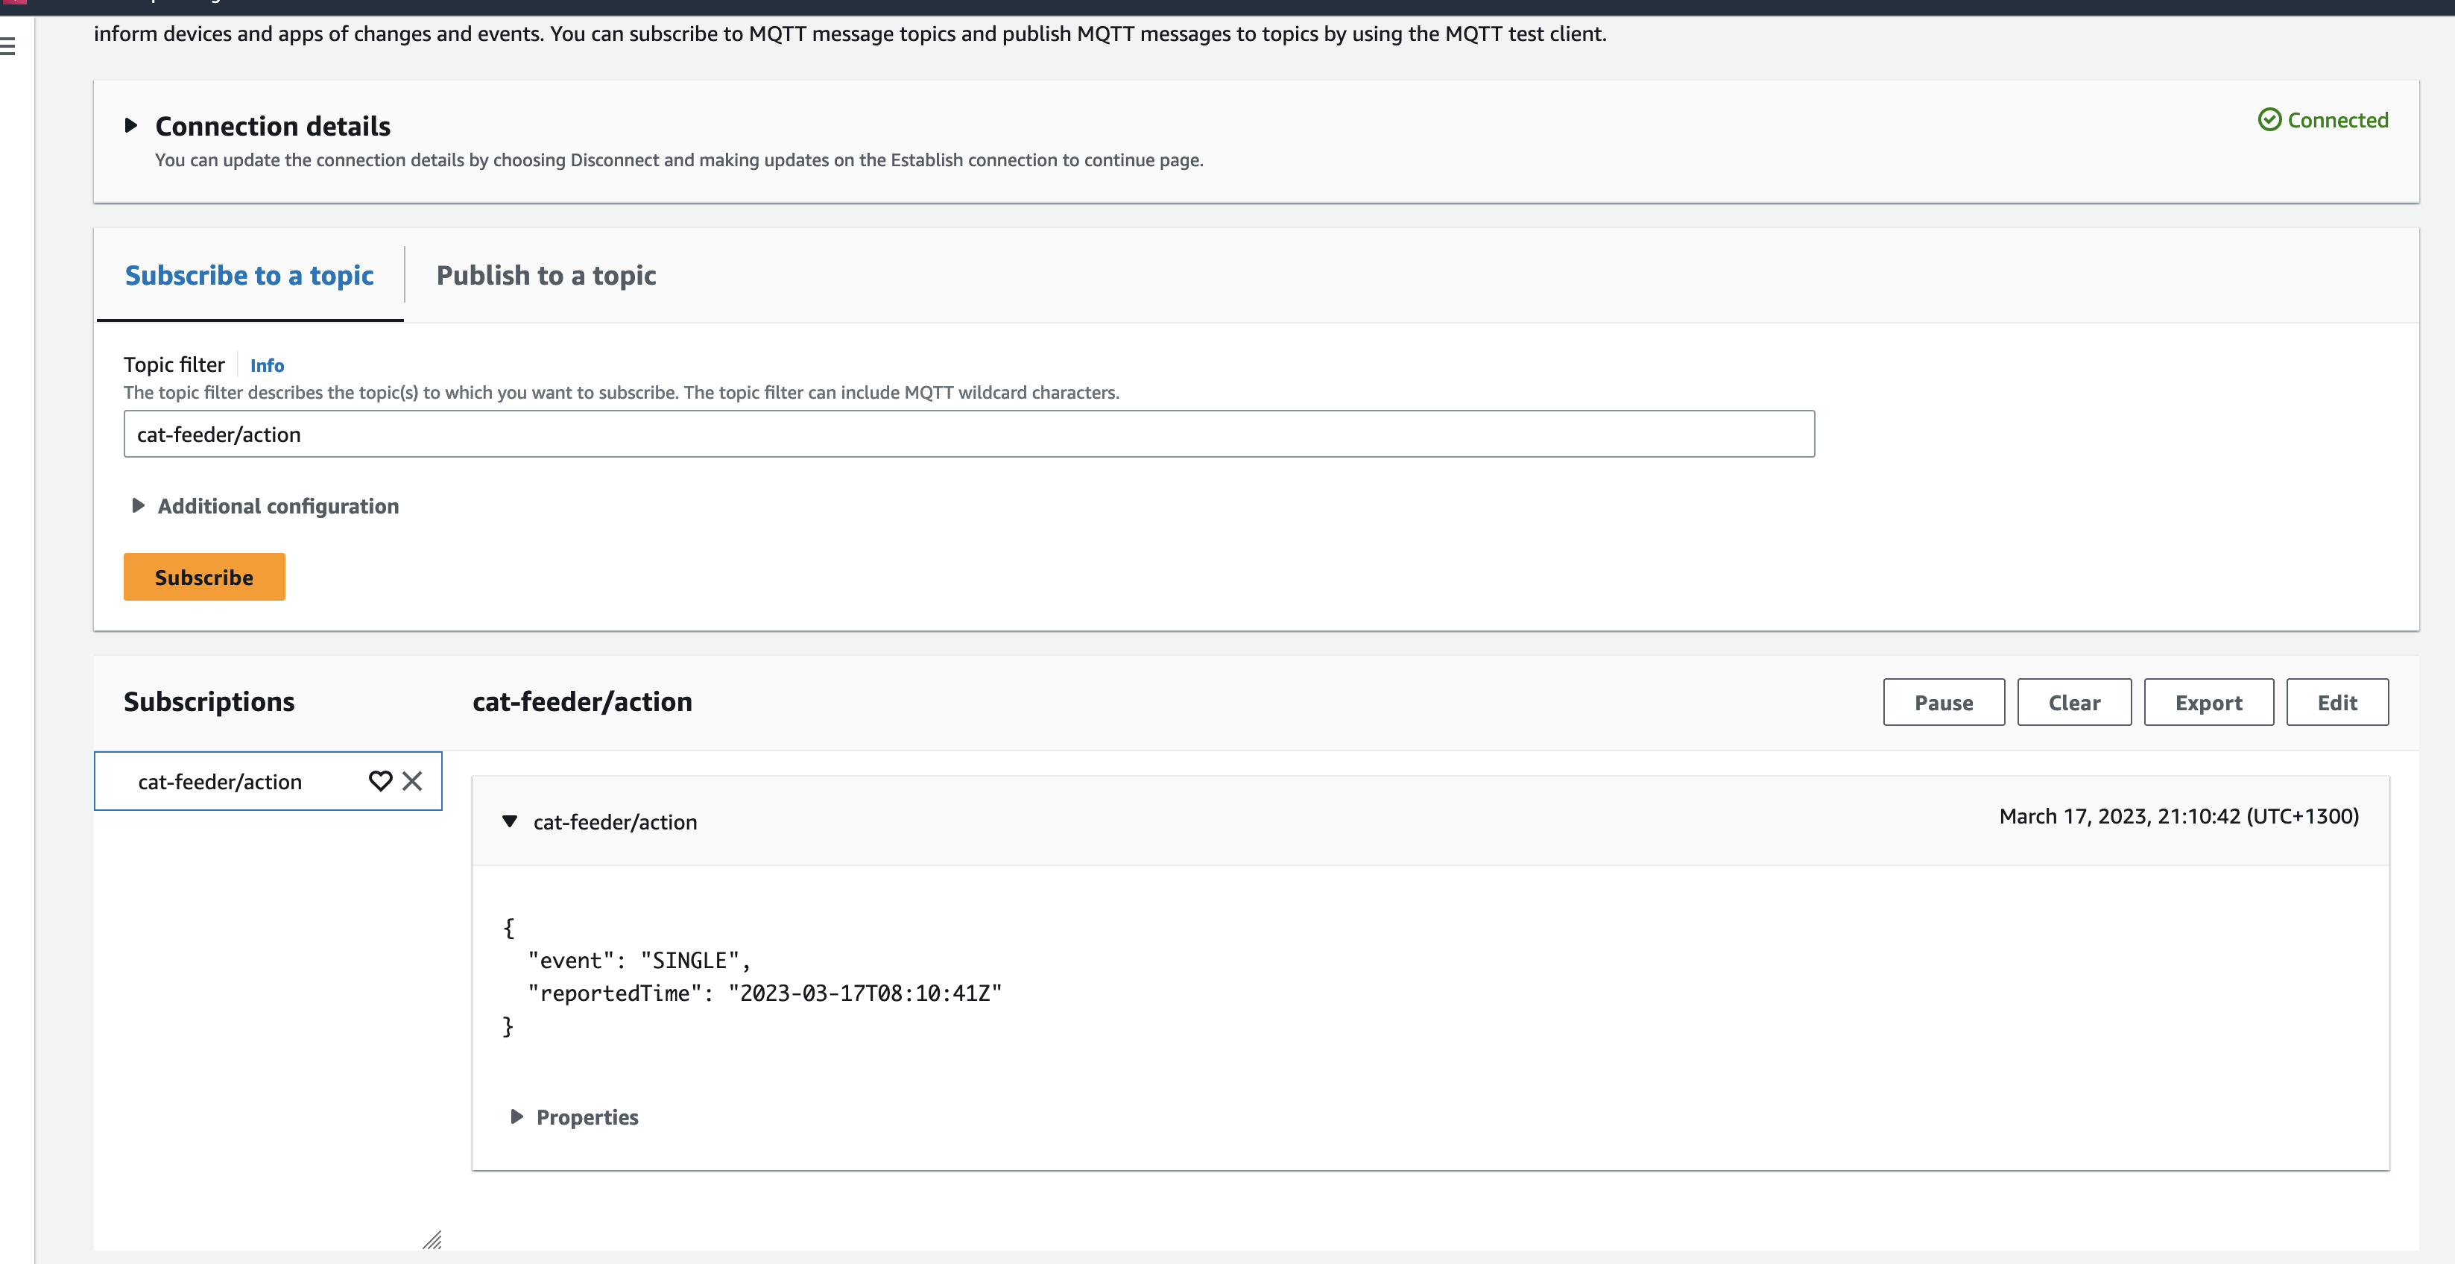Focus the Topic filter input field
This screenshot has width=2455, height=1264.
(x=969, y=434)
